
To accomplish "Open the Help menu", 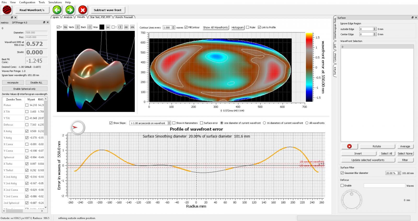I will [x=68, y=2].
